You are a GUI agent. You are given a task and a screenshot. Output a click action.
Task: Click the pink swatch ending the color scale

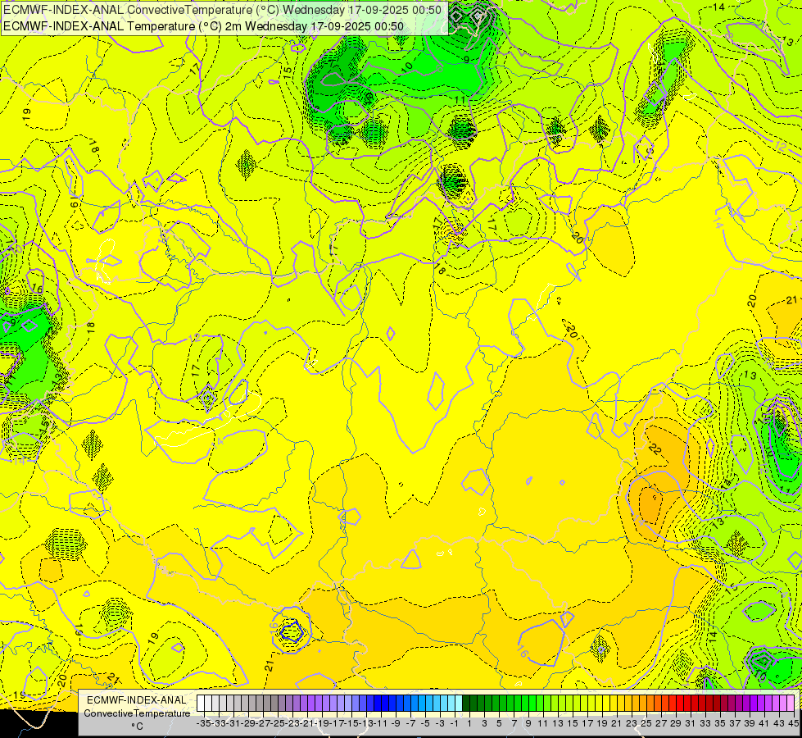[791, 704]
